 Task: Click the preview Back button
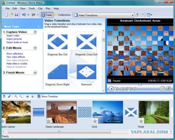122,89
